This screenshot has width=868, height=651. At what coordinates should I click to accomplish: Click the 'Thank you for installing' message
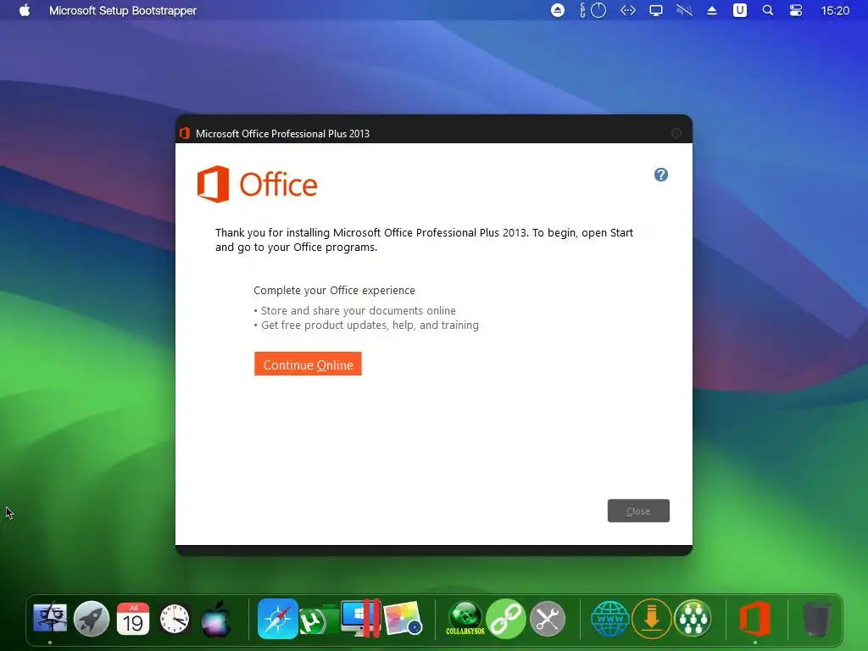[x=424, y=240]
